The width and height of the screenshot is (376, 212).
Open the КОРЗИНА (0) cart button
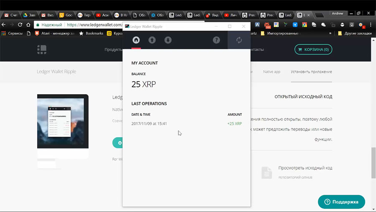pyautogui.click(x=313, y=49)
